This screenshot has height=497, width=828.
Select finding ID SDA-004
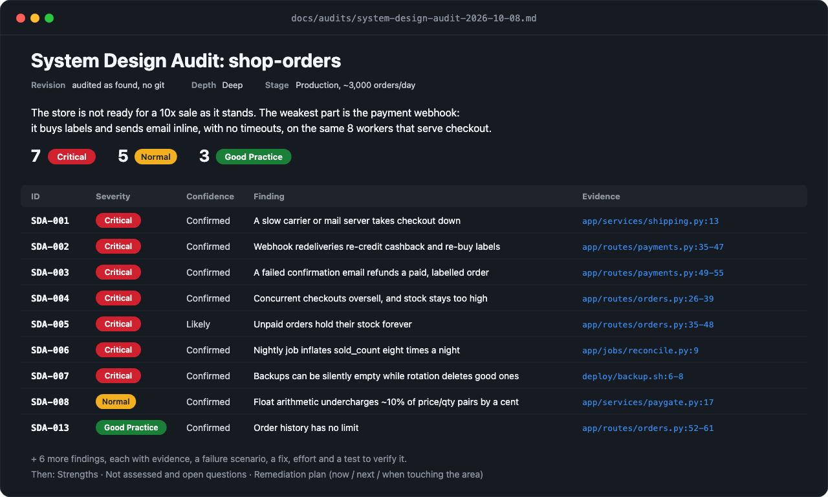pos(50,298)
